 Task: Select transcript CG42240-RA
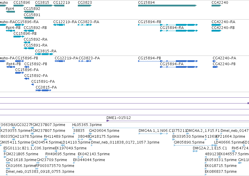pos(216,25)
